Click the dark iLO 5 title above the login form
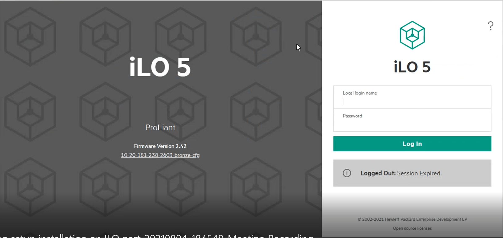This screenshot has height=238, width=503. pos(412,67)
